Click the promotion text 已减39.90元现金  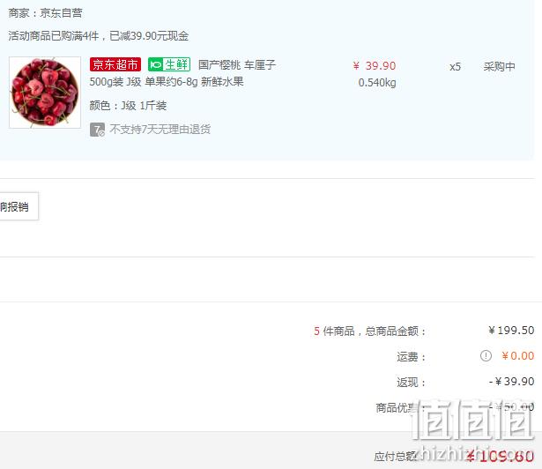[x=149, y=36]
